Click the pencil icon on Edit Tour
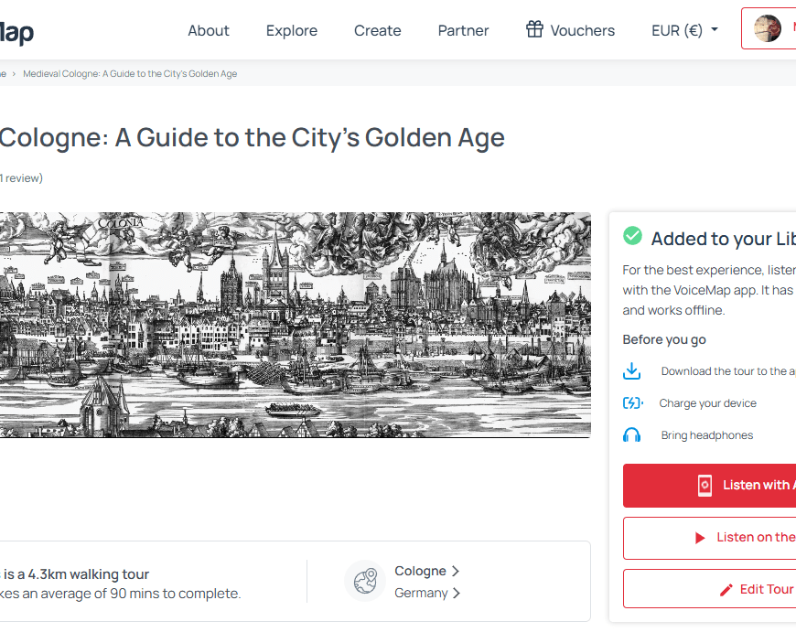The image size is (796, 643). point(726,590)
